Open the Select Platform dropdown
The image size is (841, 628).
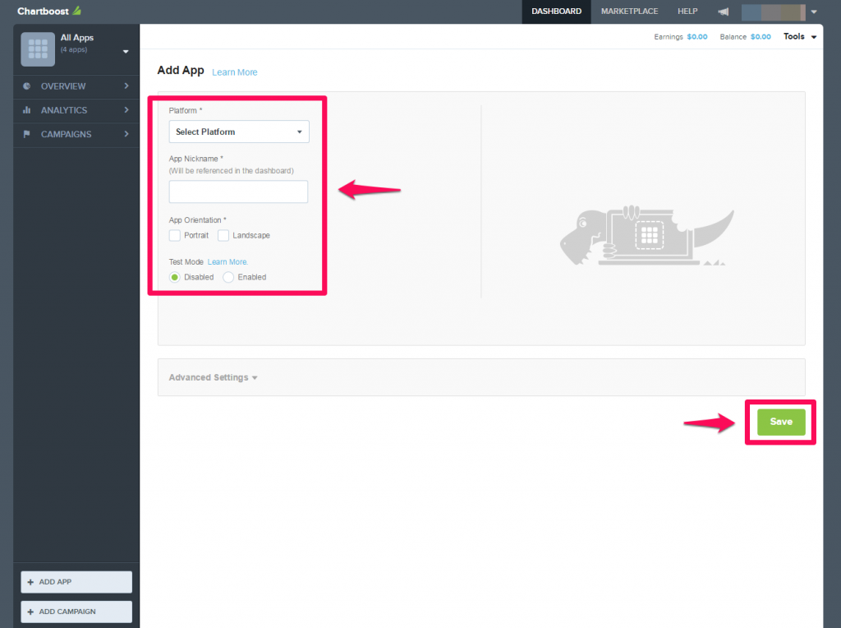[238, 132]
